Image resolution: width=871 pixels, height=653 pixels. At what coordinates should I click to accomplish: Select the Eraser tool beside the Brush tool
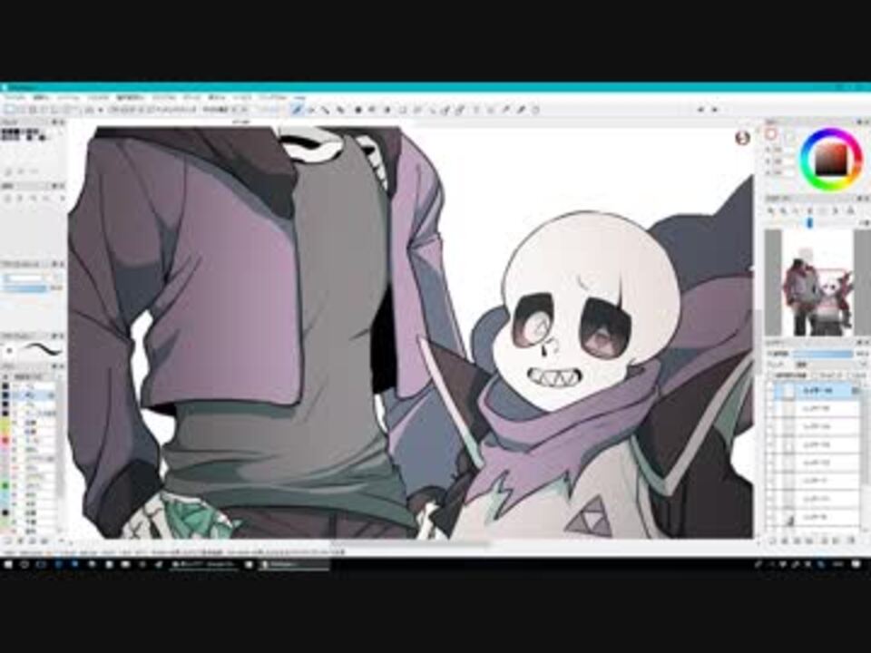(311, 110)
